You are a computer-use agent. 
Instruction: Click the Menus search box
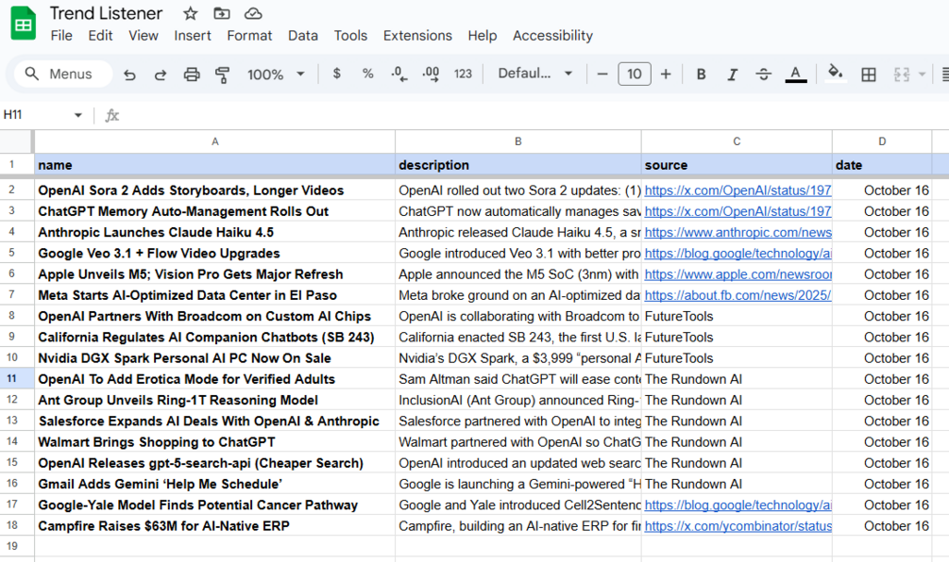pyautogui.click(x=63, y=74)
